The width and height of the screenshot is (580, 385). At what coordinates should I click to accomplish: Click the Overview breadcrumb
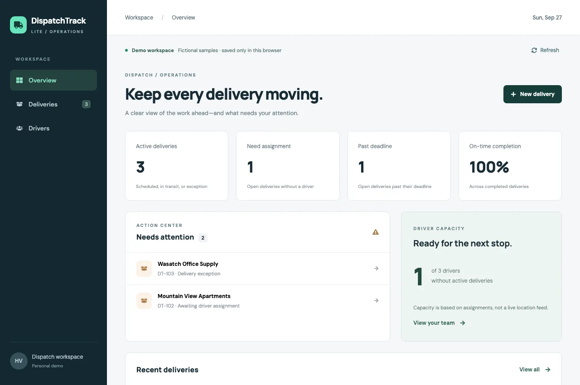point(184,18)
